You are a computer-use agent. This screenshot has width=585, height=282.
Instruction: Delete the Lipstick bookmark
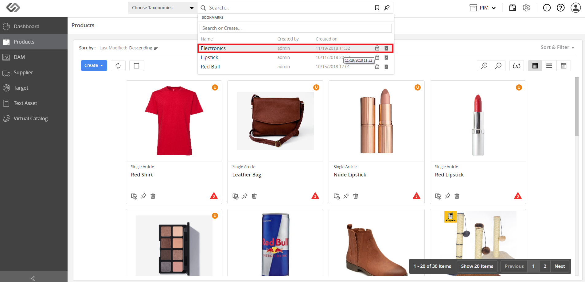point(386,57)
